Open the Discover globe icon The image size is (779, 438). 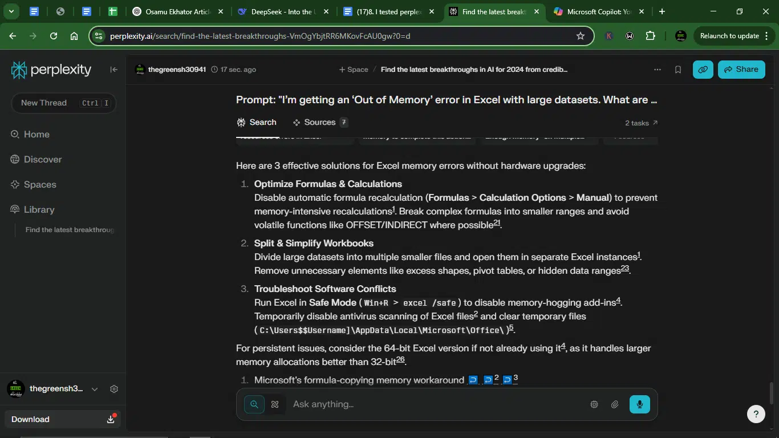click(x=15, y=159)
